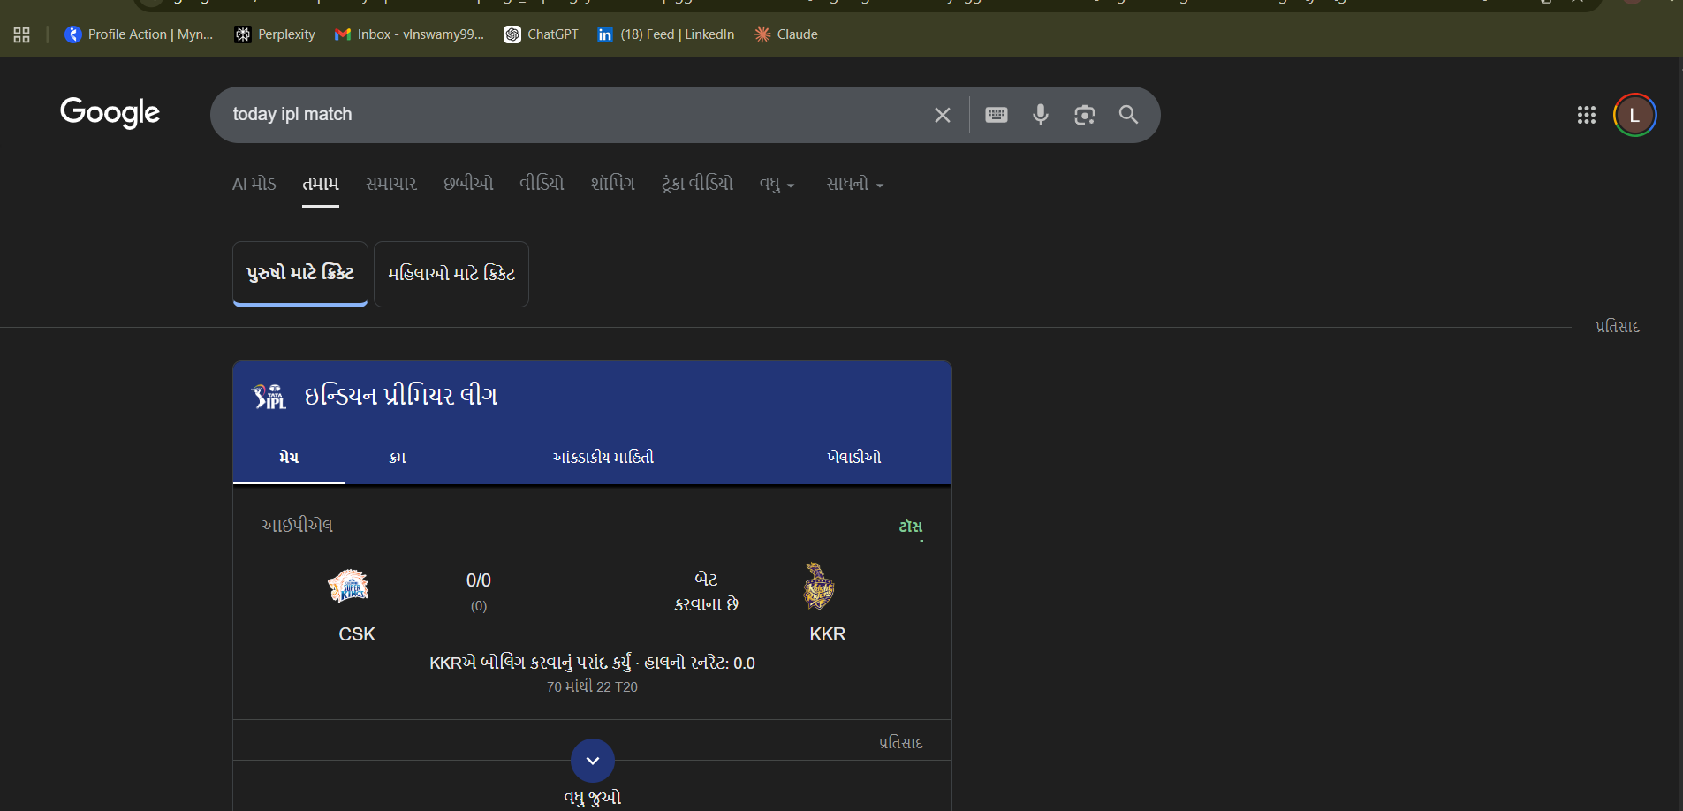Click the CSK team name
The width and height of the screenshot is (1683, 811).
(x=357, y=634)
